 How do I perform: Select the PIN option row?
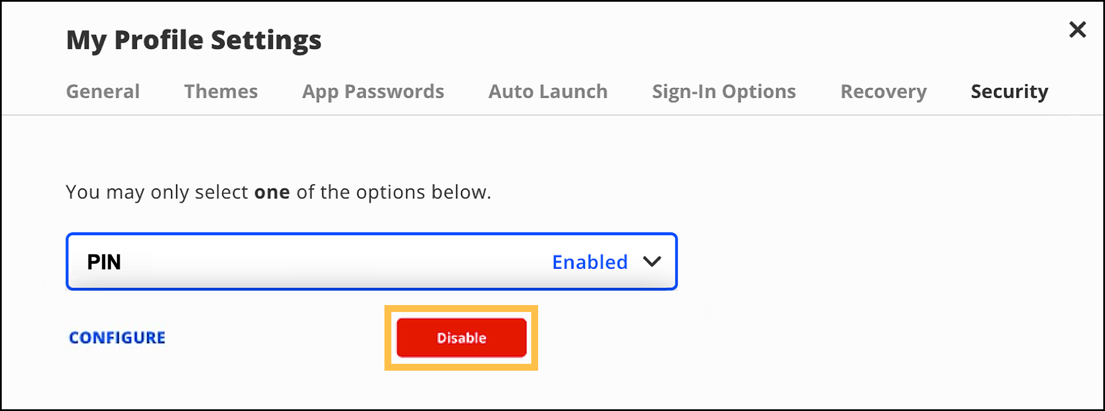click(x=371, y=262)
